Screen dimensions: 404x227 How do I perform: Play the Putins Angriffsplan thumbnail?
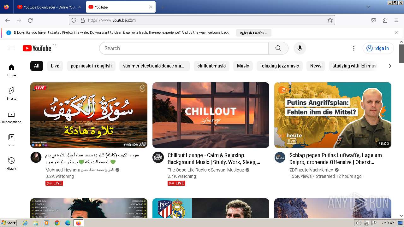pyautogui.click(x=333, y=115)
